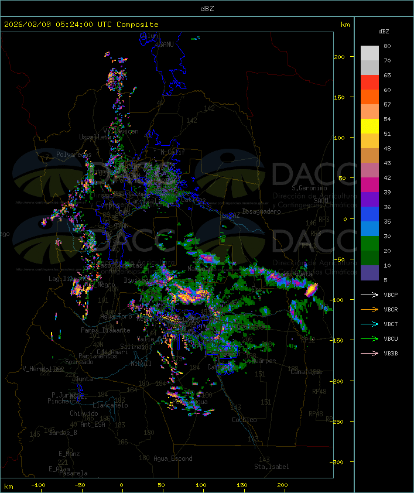
Task: Click the Polvaredas place label
Action: (x=74, y=155)
